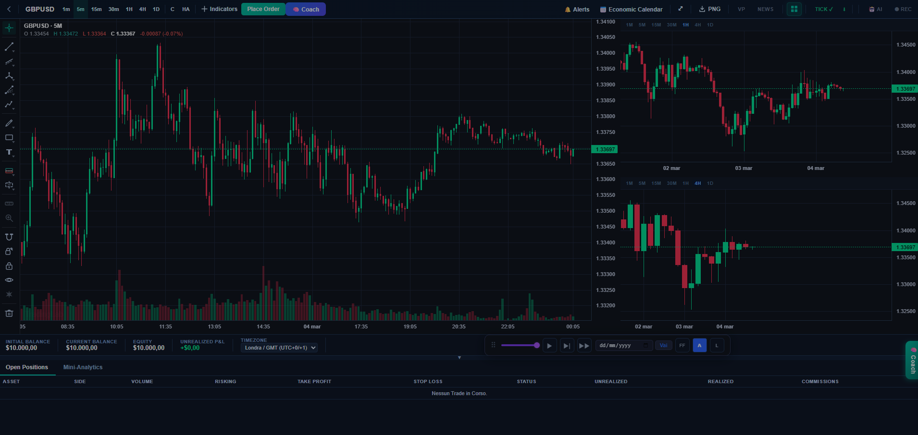This screenshot has height=435, width=918.
Task: Enable the FF fast-forward mode toggle
Action: 682,345
